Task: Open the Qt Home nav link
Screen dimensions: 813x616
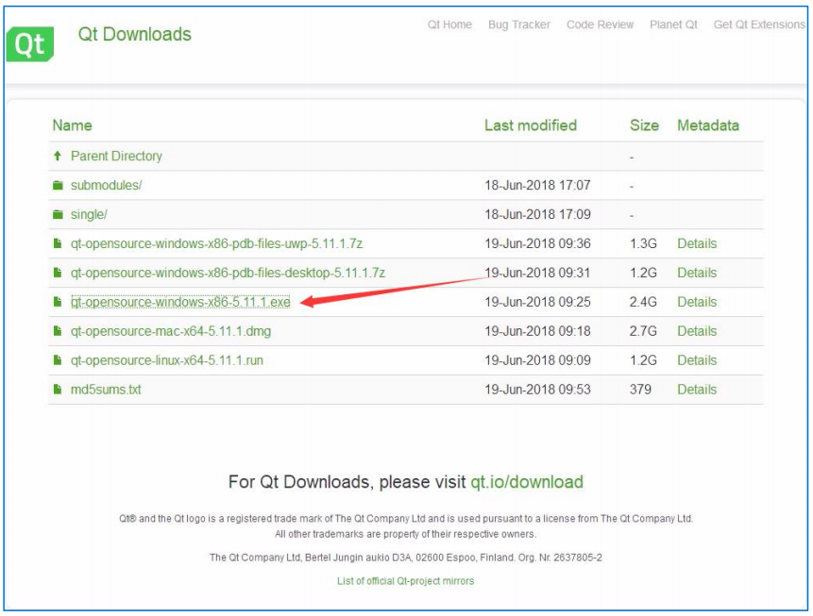Action: [x=449, y=25]
